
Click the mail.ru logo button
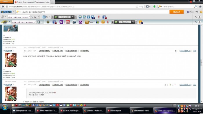click(6, 12)
